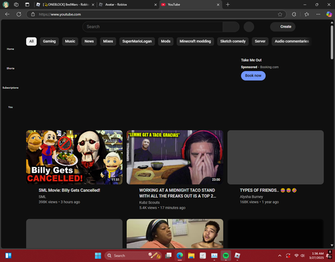This screenshot has width=335, height=262.
Task: Add this page to favorites with the star
Action: pos(280,14)
